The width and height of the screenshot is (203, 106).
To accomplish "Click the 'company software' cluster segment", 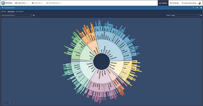I will (x=122, y=45).
